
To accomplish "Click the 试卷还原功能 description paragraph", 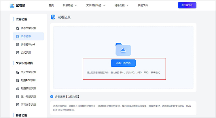I will [123, 108].
